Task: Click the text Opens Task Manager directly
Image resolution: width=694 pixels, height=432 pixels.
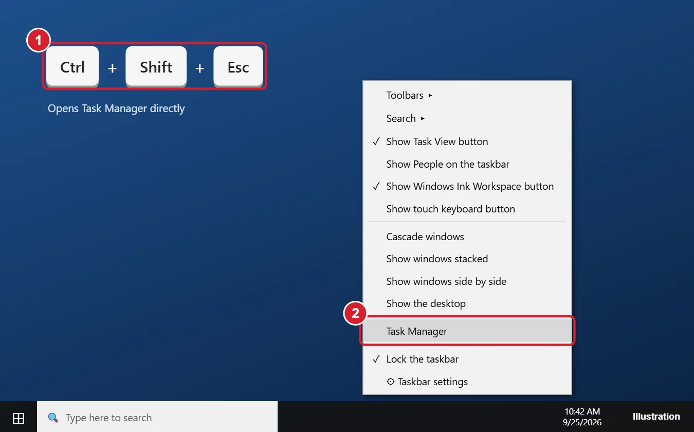Action: click(116, 109)
